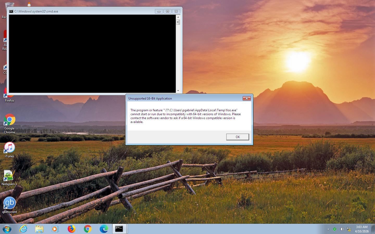Click the Windows Start orb
The height and width of the screenshot is (234, 375).
coord(7,229)
